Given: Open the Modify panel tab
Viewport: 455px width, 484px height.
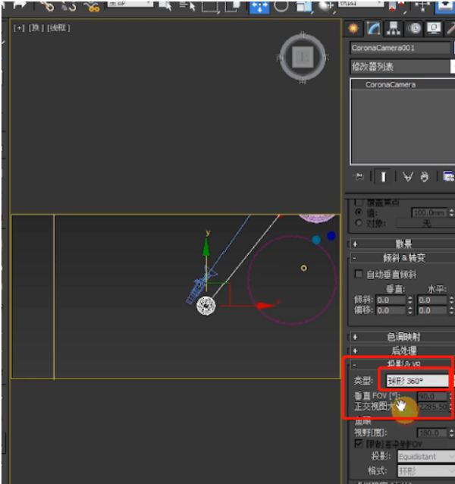Looking at the screenshot, I should point(374,29).
